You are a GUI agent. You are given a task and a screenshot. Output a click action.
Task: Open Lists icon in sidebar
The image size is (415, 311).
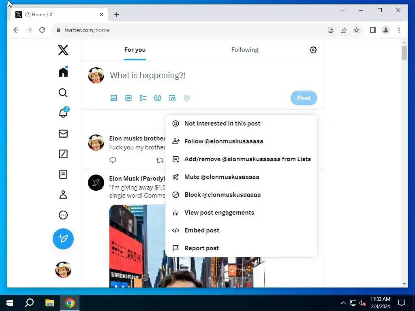coord(63,174)
